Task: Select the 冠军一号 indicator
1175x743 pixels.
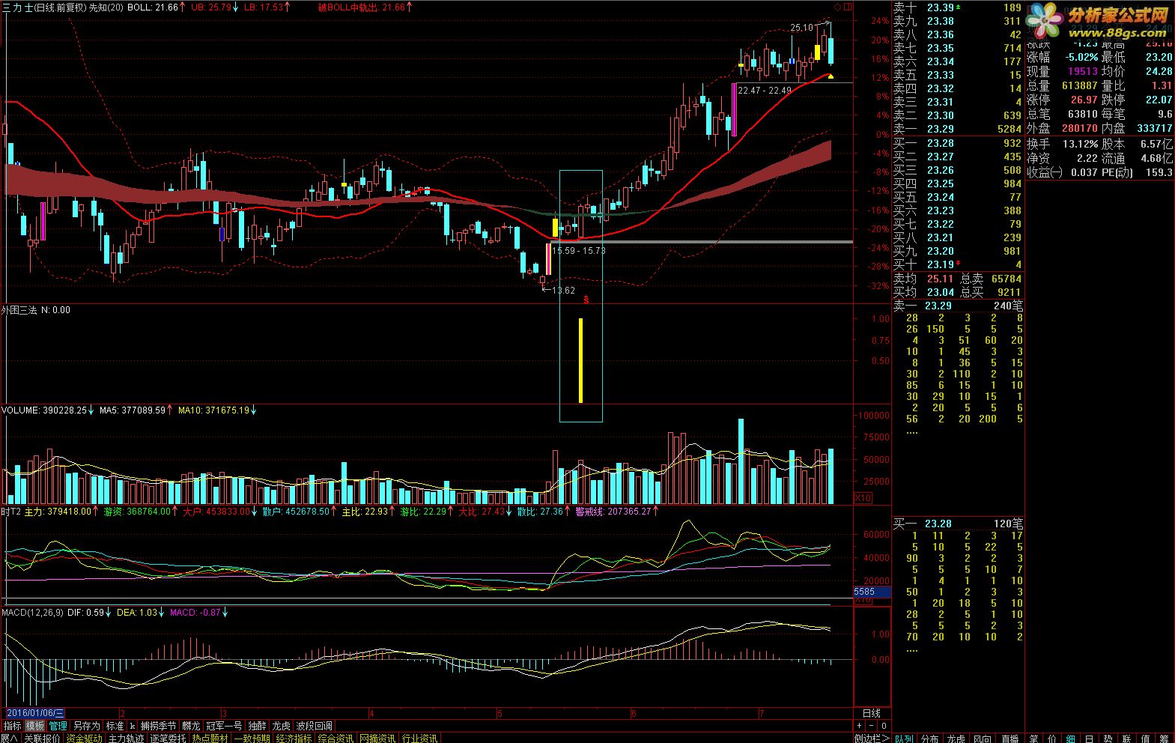Action: pos(224,726)
